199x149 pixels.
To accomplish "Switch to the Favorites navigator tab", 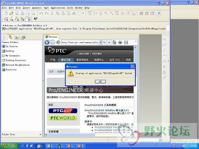I will coord(17,37).
